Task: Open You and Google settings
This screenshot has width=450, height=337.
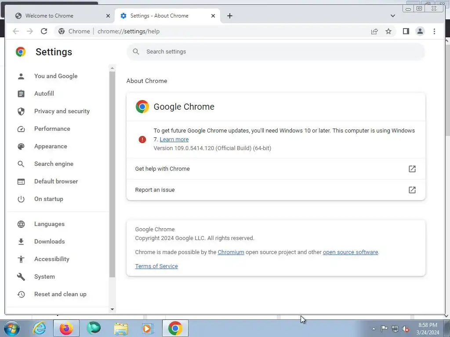Action: pos(56,76)
